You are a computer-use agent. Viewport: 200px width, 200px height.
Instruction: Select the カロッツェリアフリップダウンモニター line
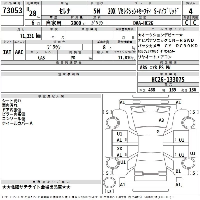click(x=156, y=51)
